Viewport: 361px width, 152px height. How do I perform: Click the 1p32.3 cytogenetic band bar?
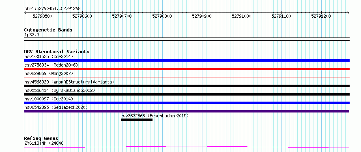point(187,39)
